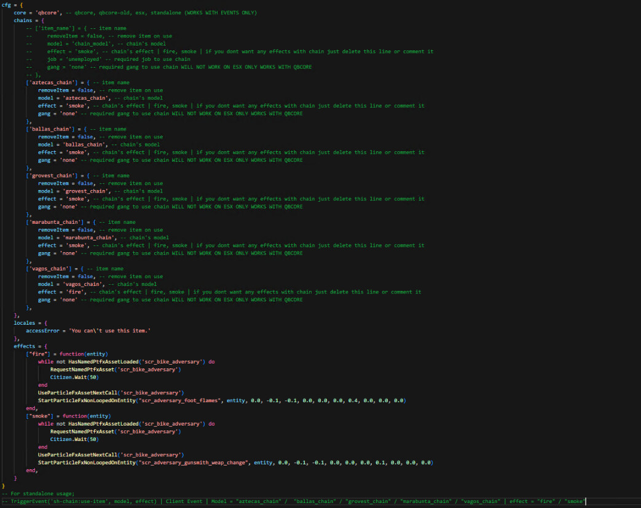Viewport: 641px width, 508px height.
Task: Click the 'effects = {' line
Action: pyautogui.click(x=31, y=346)
